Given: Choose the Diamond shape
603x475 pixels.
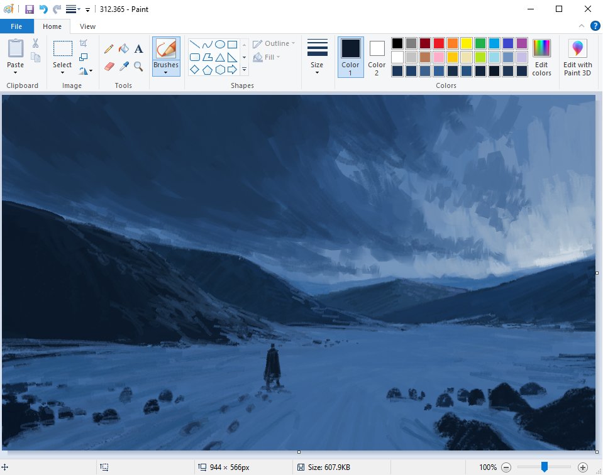Looking at the screenshot, I should (x=195, y=70).
